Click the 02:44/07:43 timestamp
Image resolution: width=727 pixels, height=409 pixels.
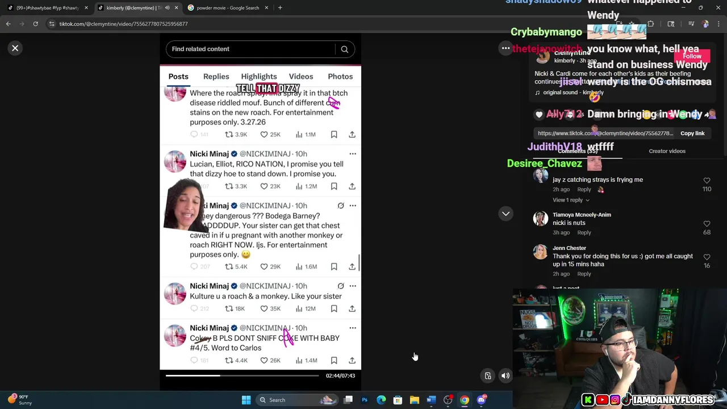point(340,375)
